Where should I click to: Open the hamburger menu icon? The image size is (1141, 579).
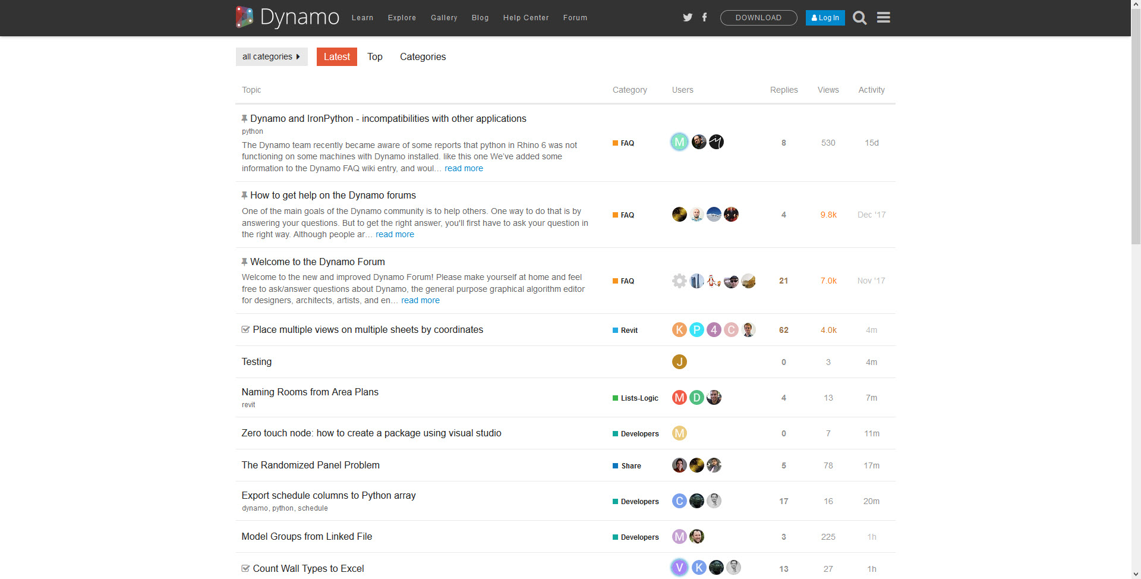click(x=883, y=18)
